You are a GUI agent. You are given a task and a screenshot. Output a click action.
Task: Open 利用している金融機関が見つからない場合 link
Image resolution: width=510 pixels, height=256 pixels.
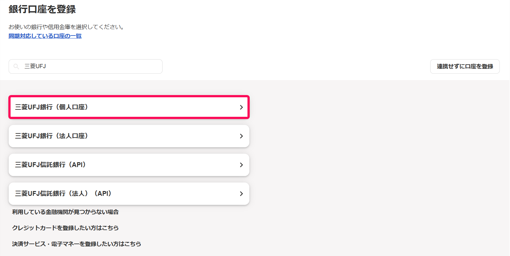click(x=65, y=212)
